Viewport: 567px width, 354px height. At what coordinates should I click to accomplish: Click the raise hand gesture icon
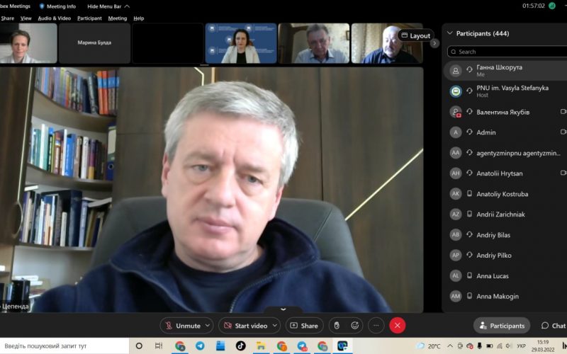[337, 326]
